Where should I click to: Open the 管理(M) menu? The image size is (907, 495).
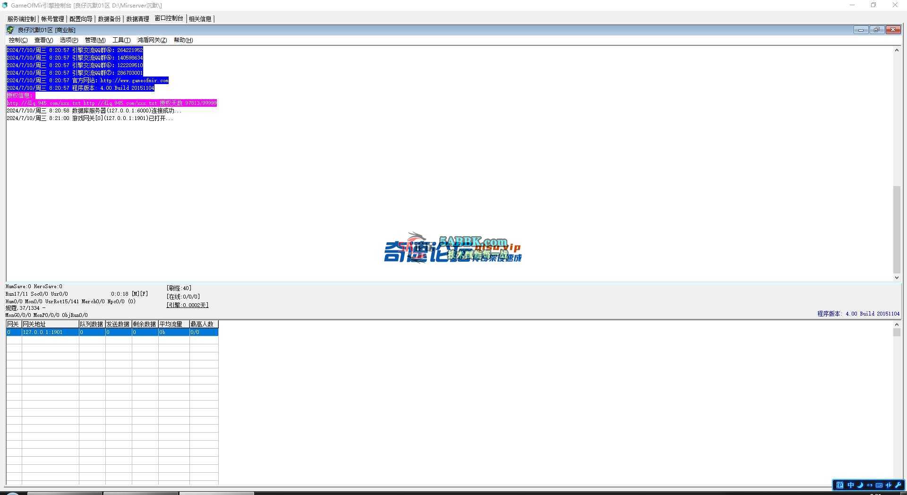(95, 40)
